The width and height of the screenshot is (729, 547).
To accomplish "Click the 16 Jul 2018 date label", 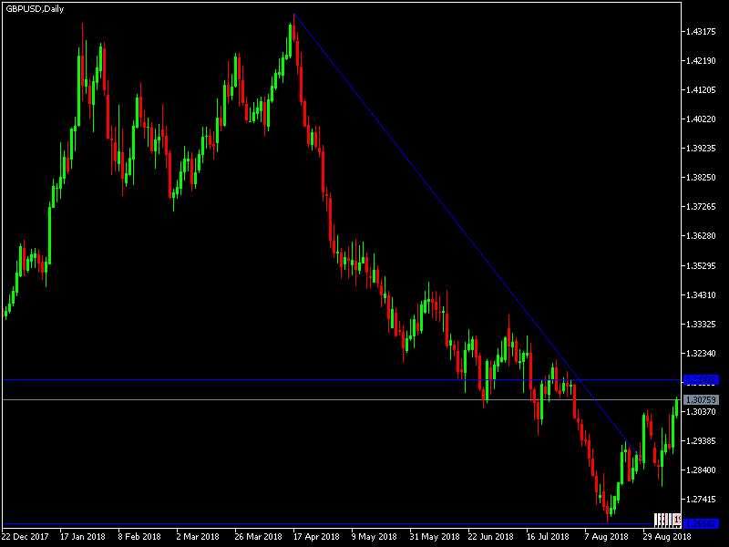I will tap(548, 537).
